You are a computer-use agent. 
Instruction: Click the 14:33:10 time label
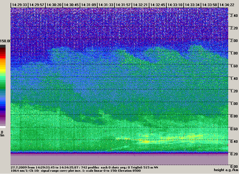pyautogui.click(x=175, y=5)
